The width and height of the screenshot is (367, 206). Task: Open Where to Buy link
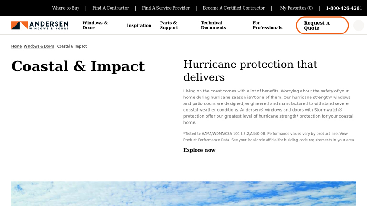[x=66, y=8]
